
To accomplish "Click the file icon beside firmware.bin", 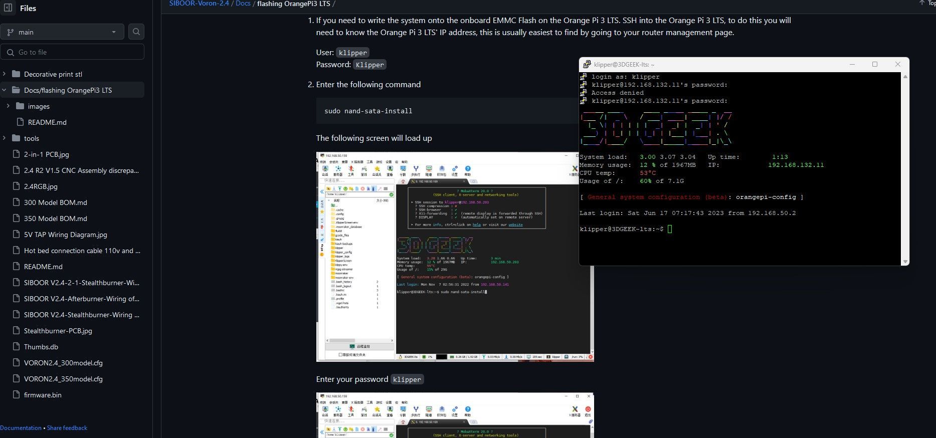I will [x=16, y=395].
